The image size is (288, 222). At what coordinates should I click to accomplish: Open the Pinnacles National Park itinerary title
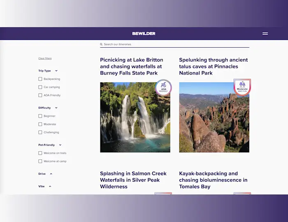214,67
